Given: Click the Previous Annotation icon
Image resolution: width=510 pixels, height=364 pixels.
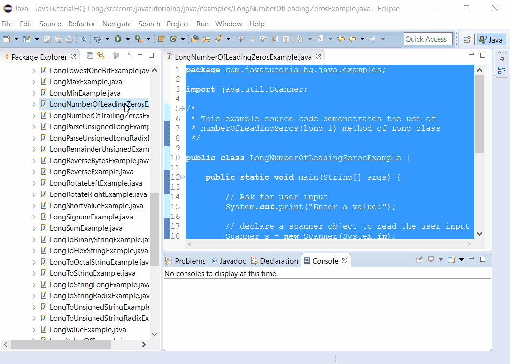Looking at the screenshot, I should click(321, 39).
